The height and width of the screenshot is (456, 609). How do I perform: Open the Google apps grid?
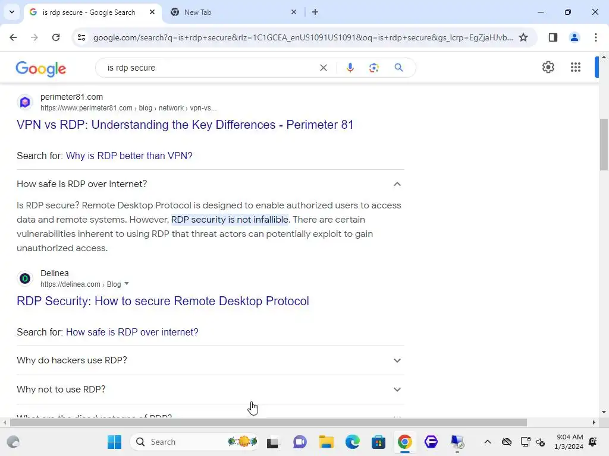(576, 67)
